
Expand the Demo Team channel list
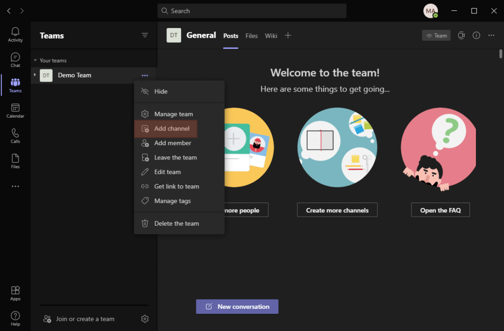[35, 75]
